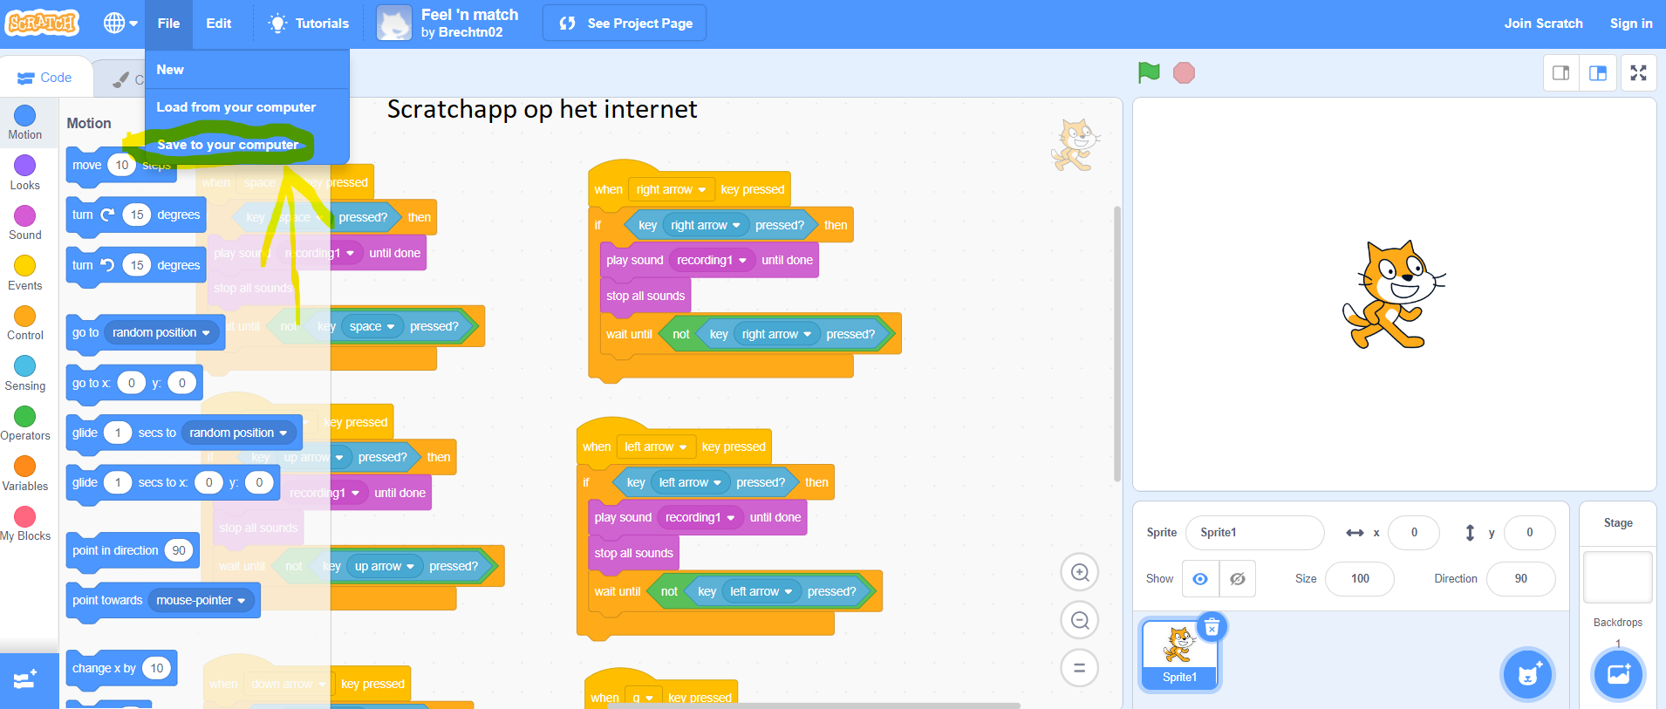
Task: Select the Sprite1 thumbnail
Action: 1179,655
